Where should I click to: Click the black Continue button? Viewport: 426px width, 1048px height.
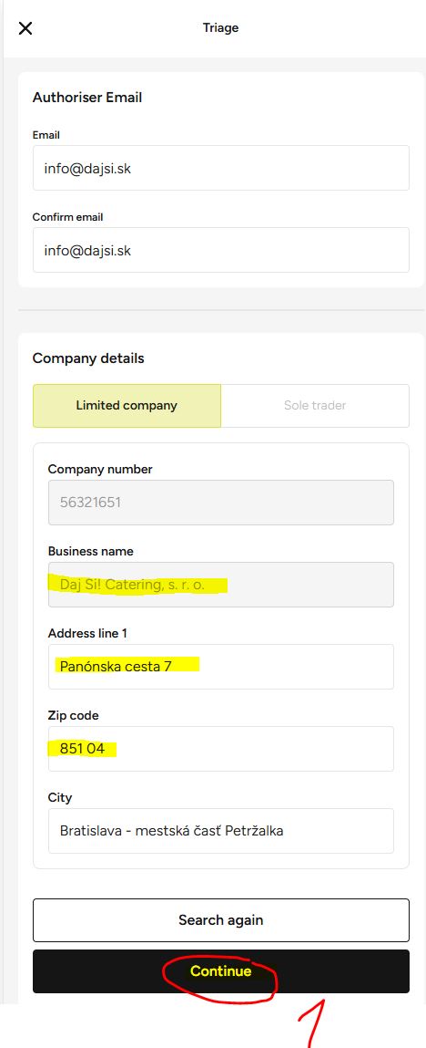pos(220,971)
